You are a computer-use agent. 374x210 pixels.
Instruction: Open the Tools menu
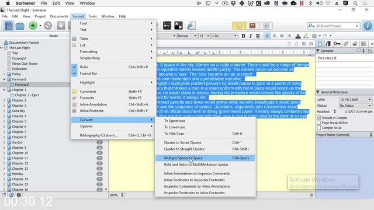(92, 16)
